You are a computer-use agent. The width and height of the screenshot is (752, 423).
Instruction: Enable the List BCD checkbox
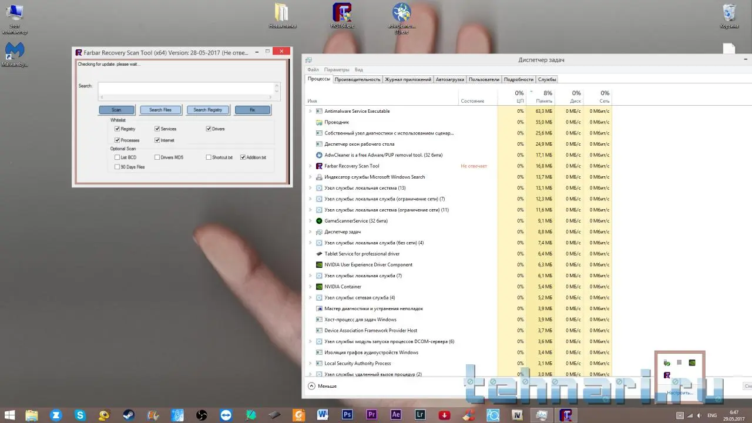(117, 157)
